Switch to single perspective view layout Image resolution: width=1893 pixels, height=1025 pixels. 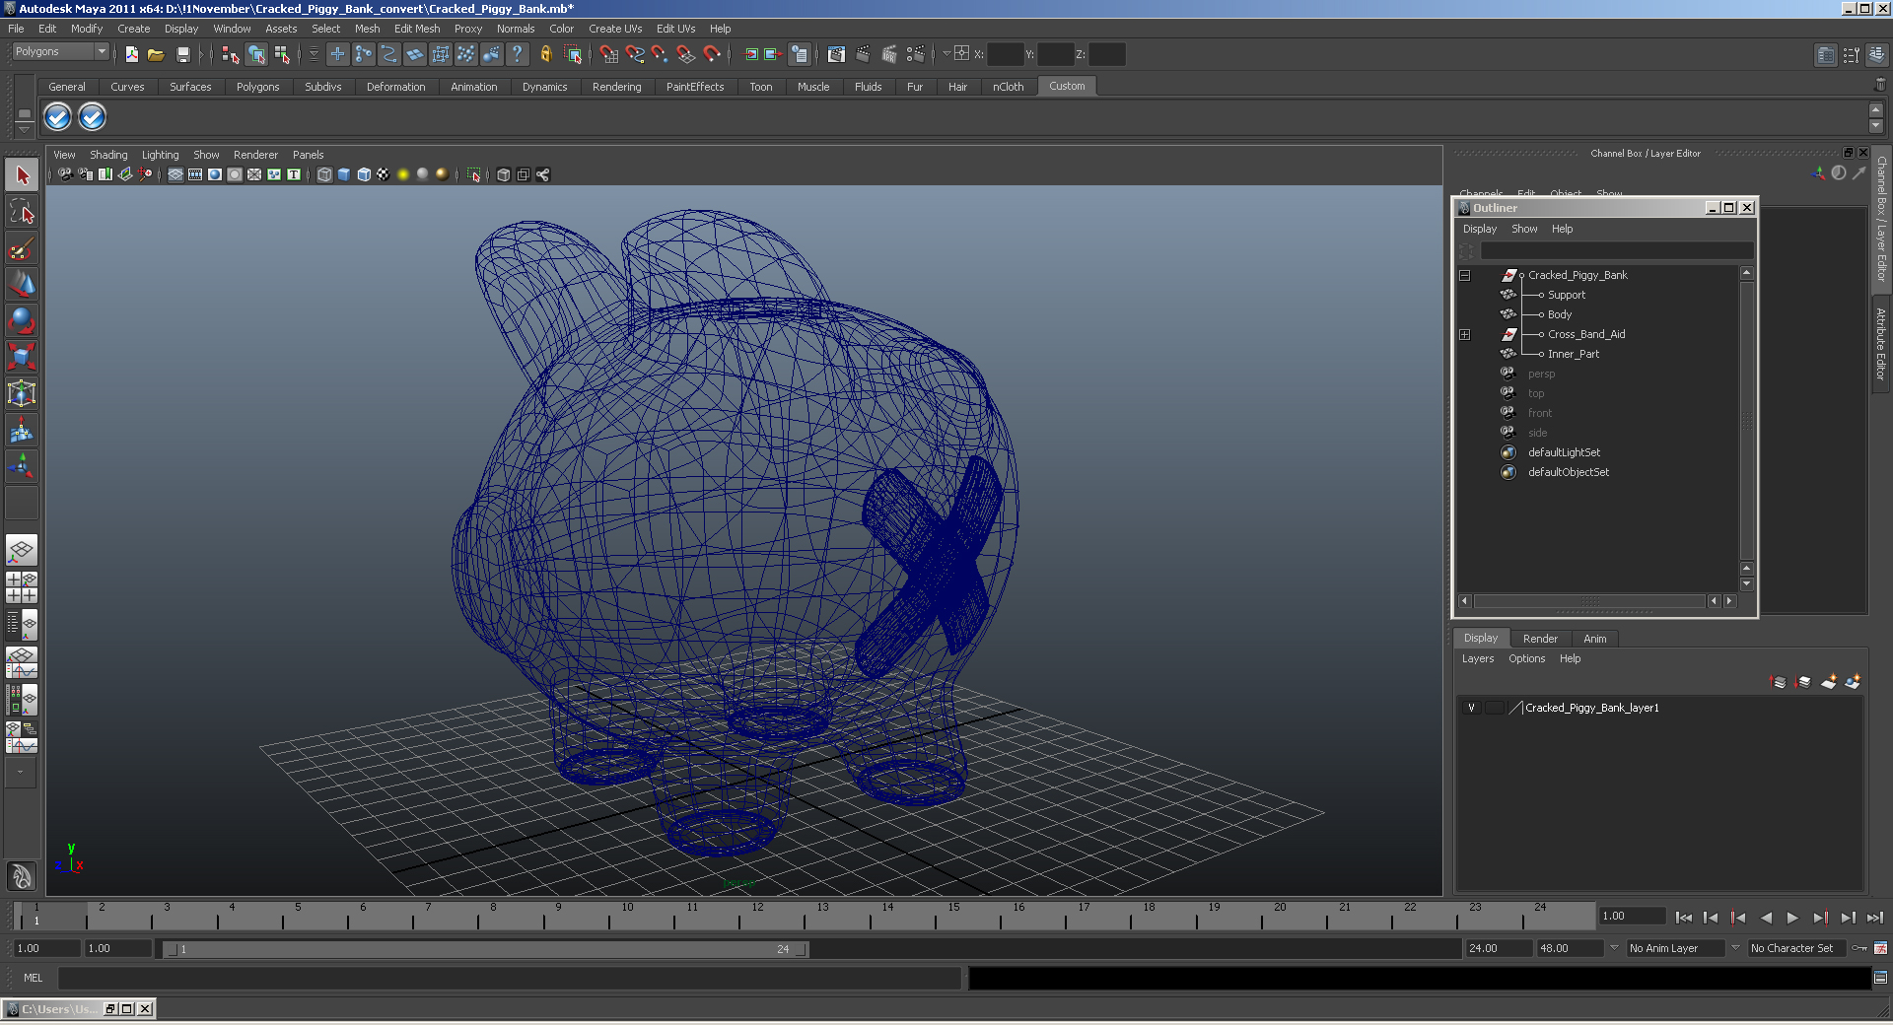point(22,550)
